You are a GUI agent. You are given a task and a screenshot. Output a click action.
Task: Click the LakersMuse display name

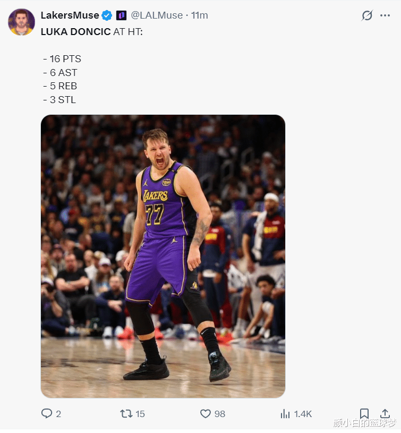pyautogui.click(x=70, y=15)
